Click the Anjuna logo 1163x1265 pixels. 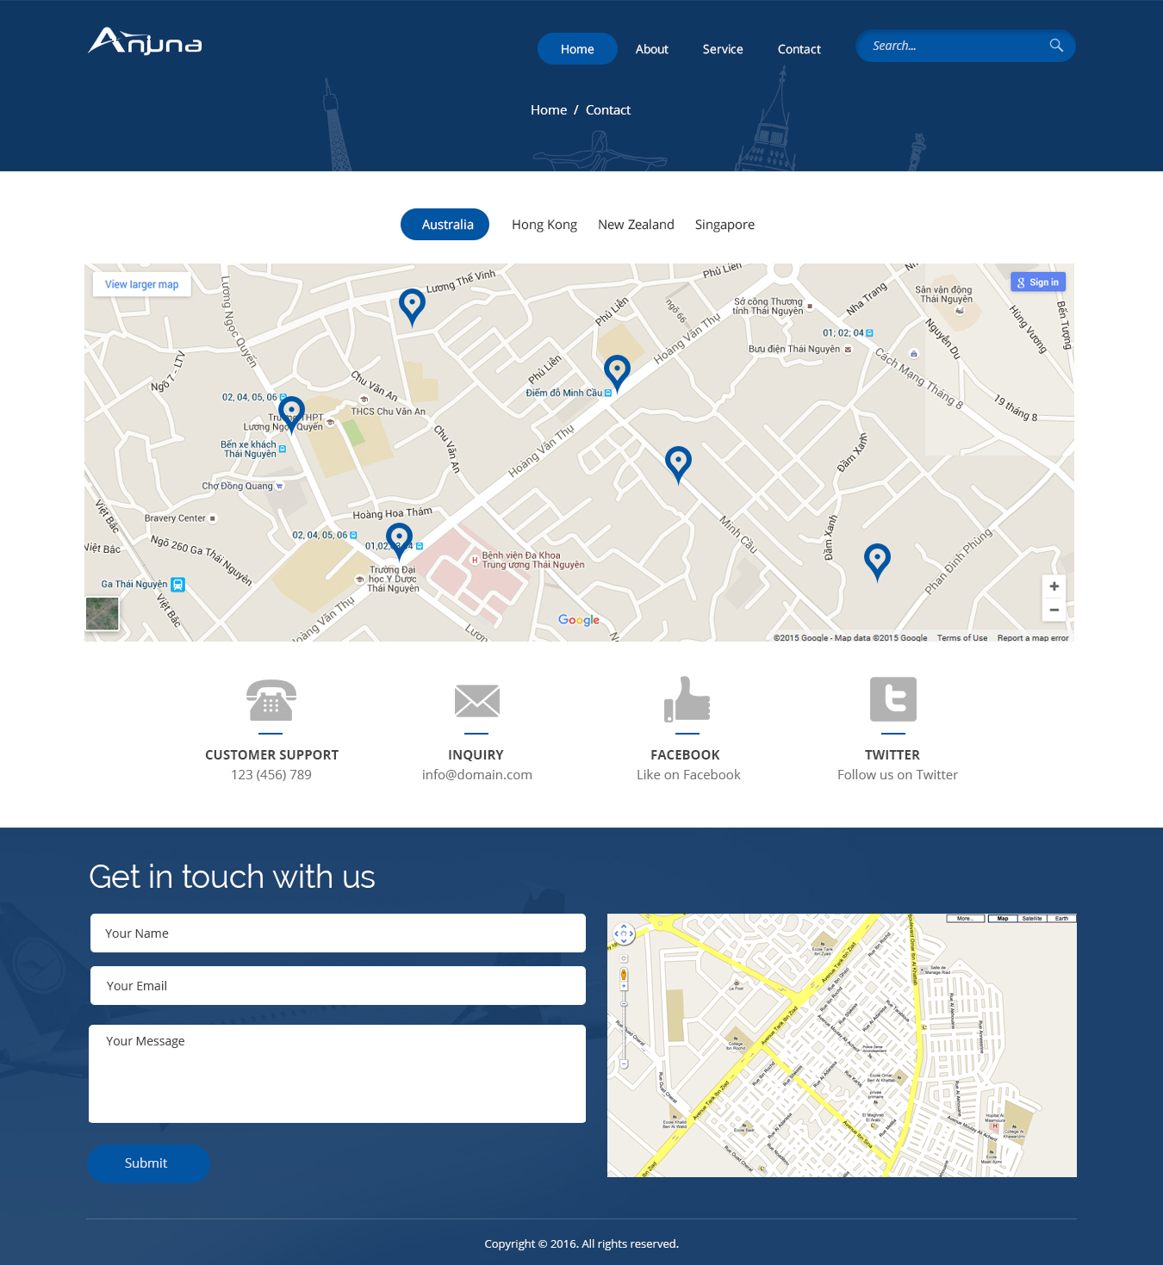(x=144, y=41)
